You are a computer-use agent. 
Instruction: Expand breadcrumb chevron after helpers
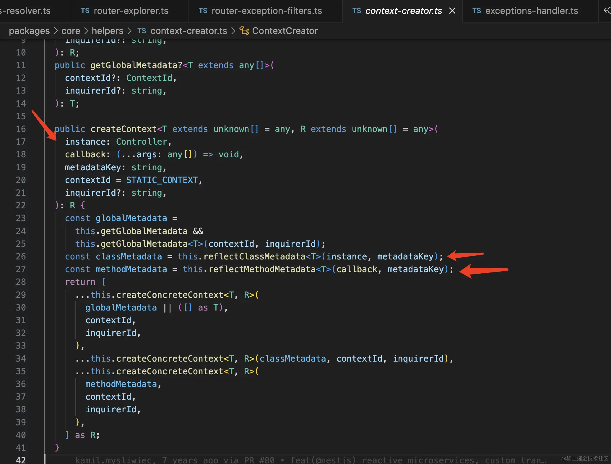[x=129, y=31]
